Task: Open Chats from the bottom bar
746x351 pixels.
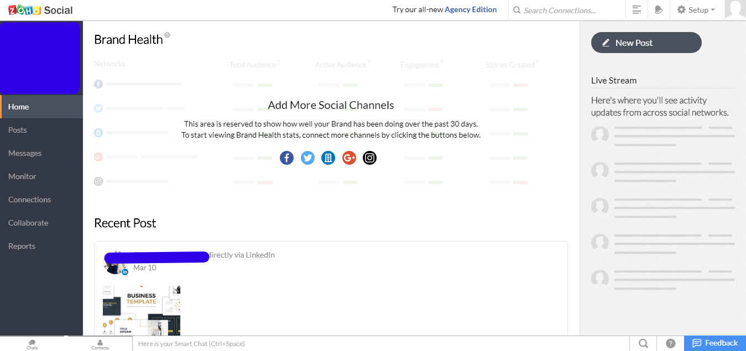Action: point(32,343)
